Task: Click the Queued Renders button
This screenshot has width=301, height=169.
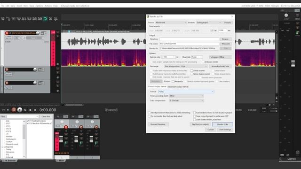Action: tap(158, 124)
